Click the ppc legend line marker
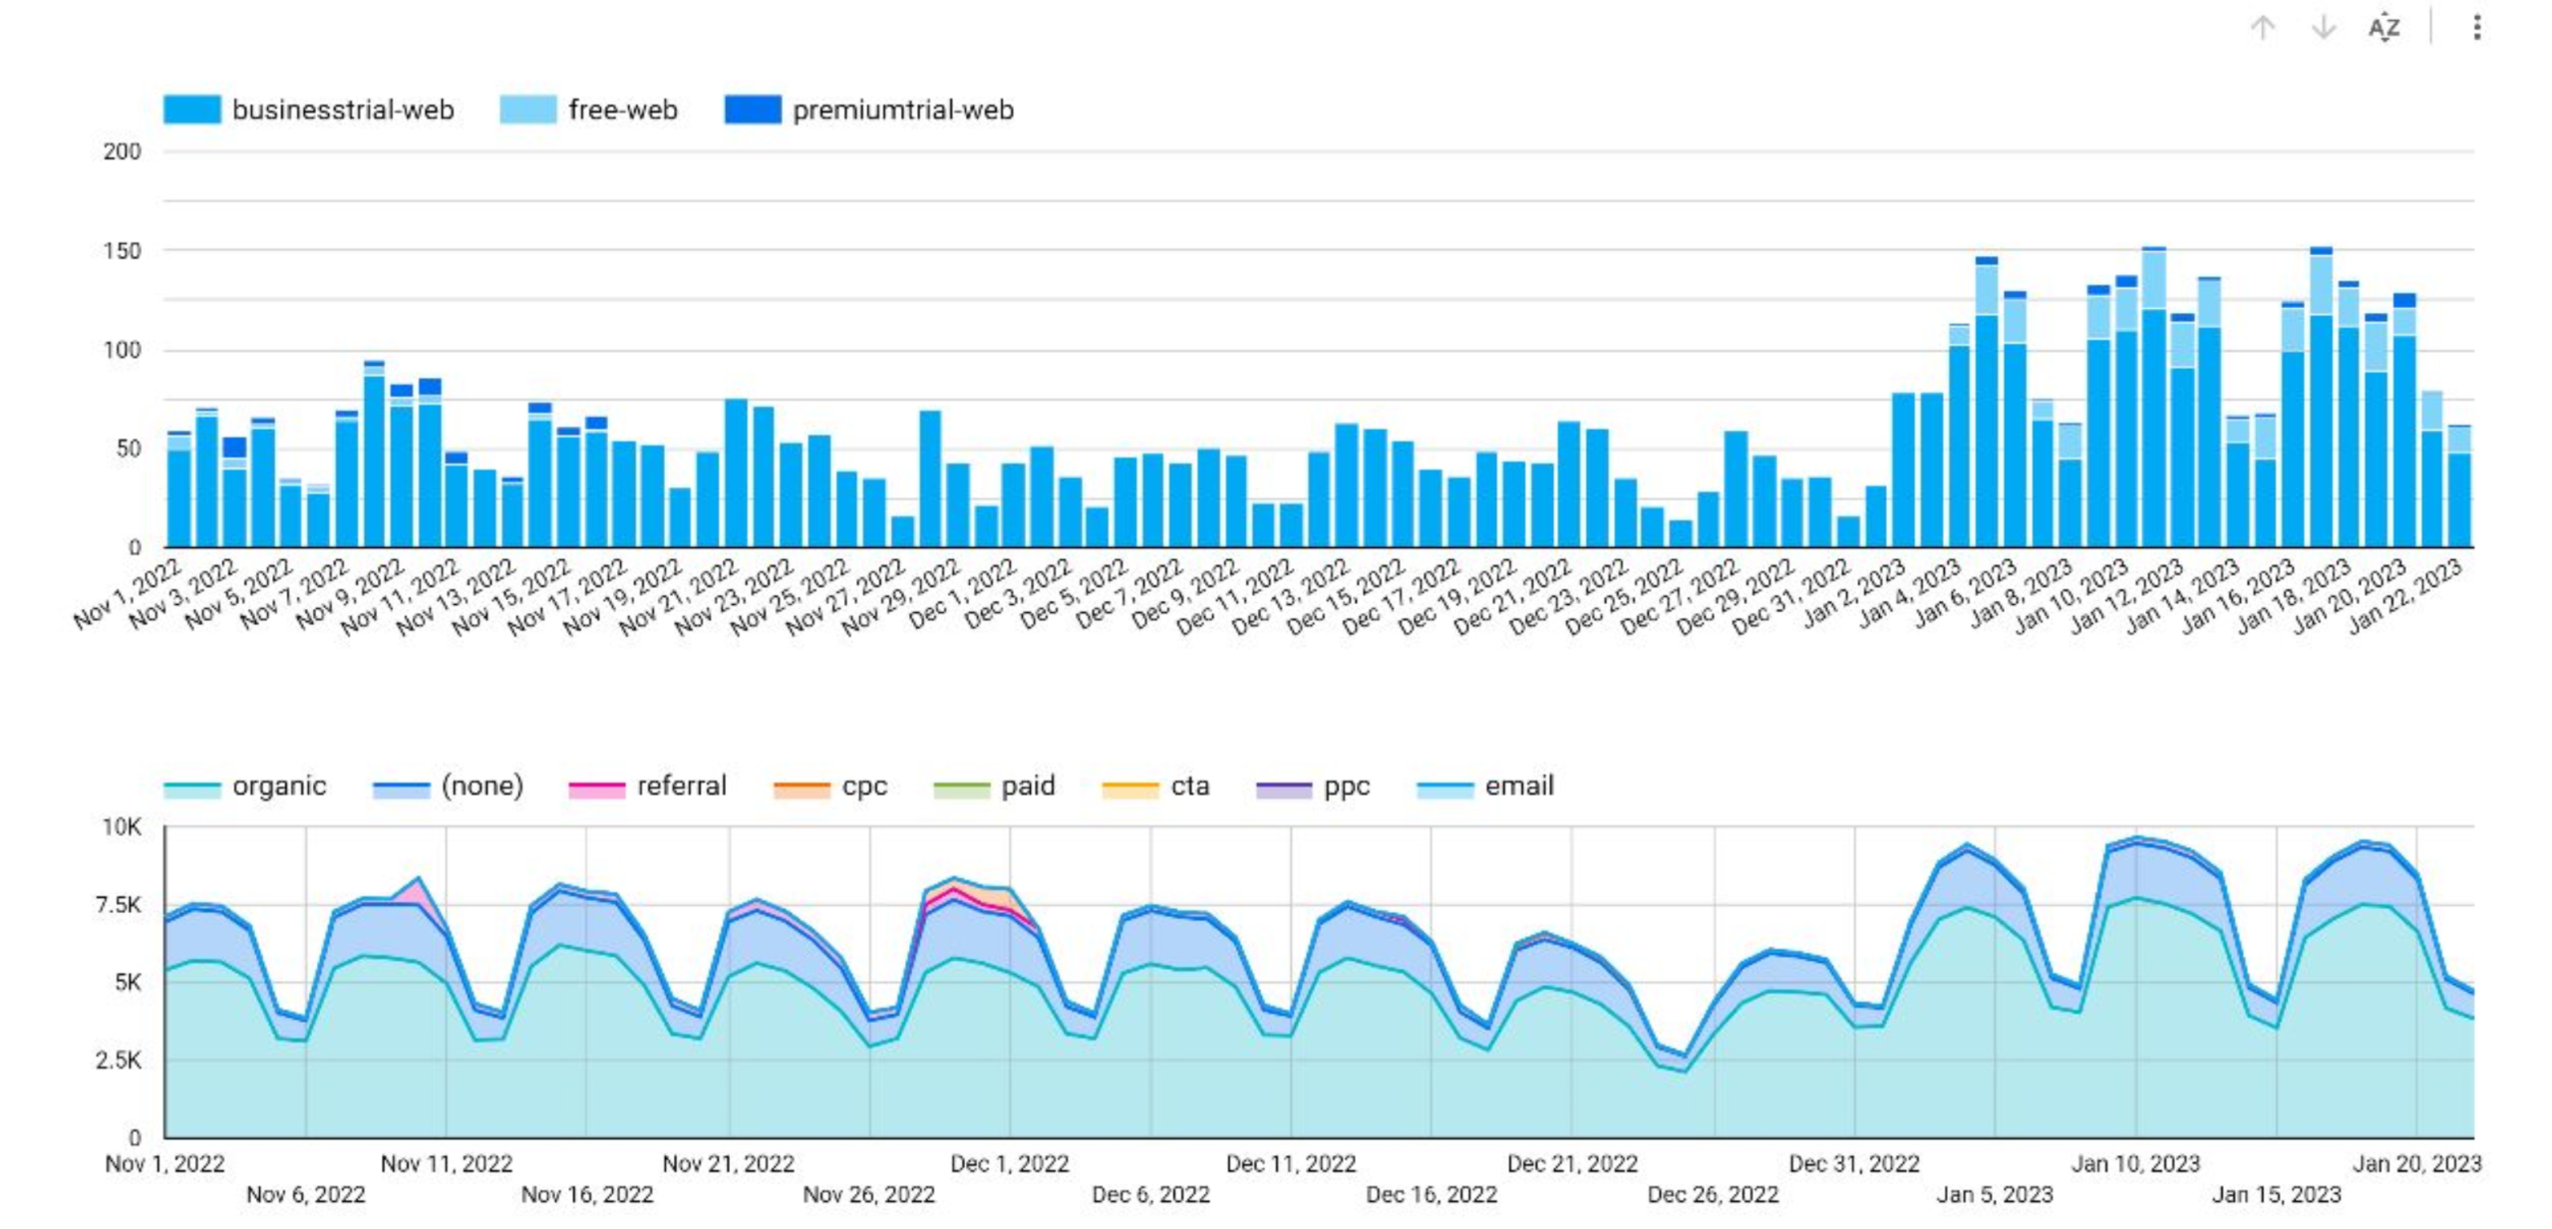This screenshot has height=1229, width=2552. coord(1284,789)
